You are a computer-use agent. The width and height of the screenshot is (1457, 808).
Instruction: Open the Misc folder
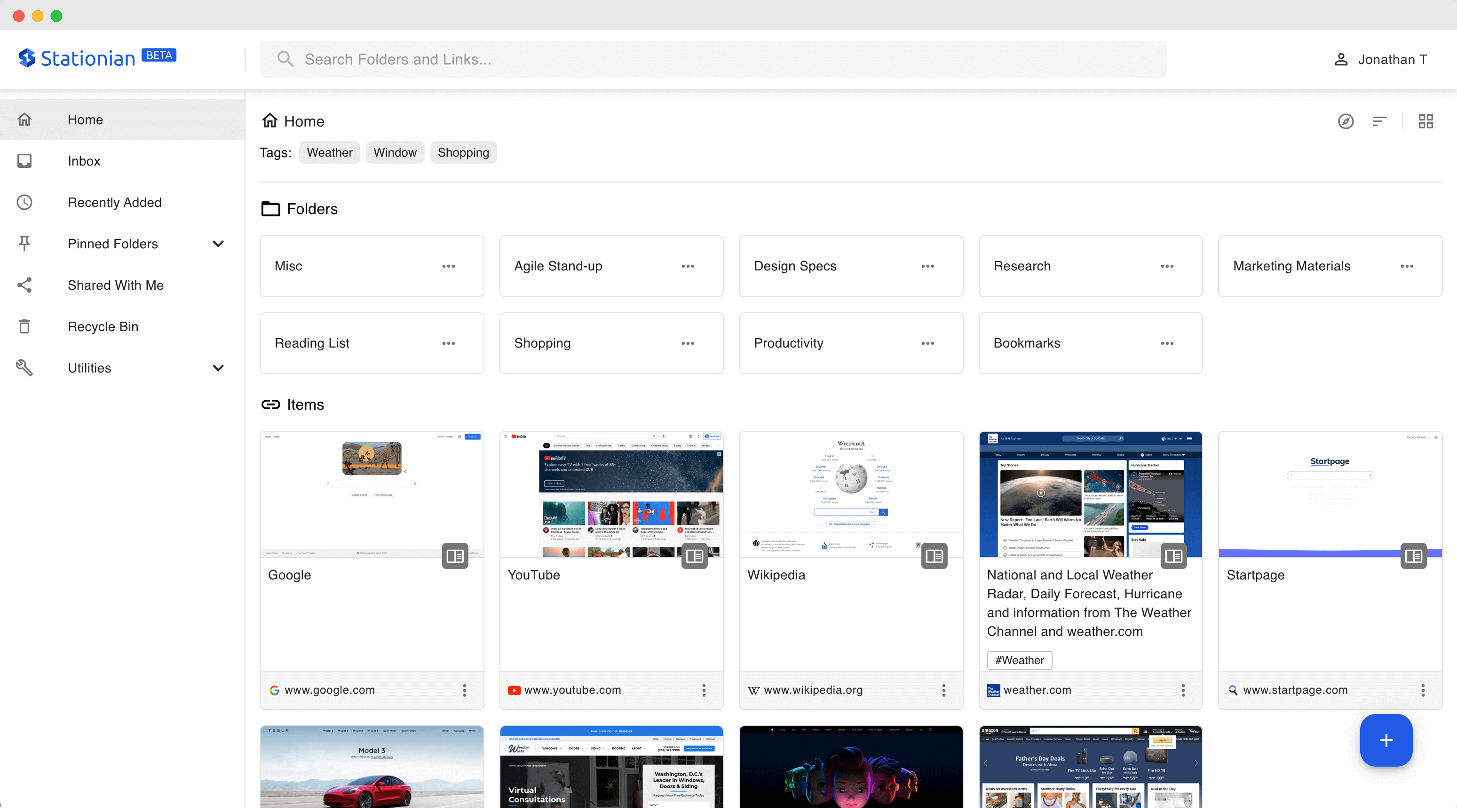click(372, 266)
